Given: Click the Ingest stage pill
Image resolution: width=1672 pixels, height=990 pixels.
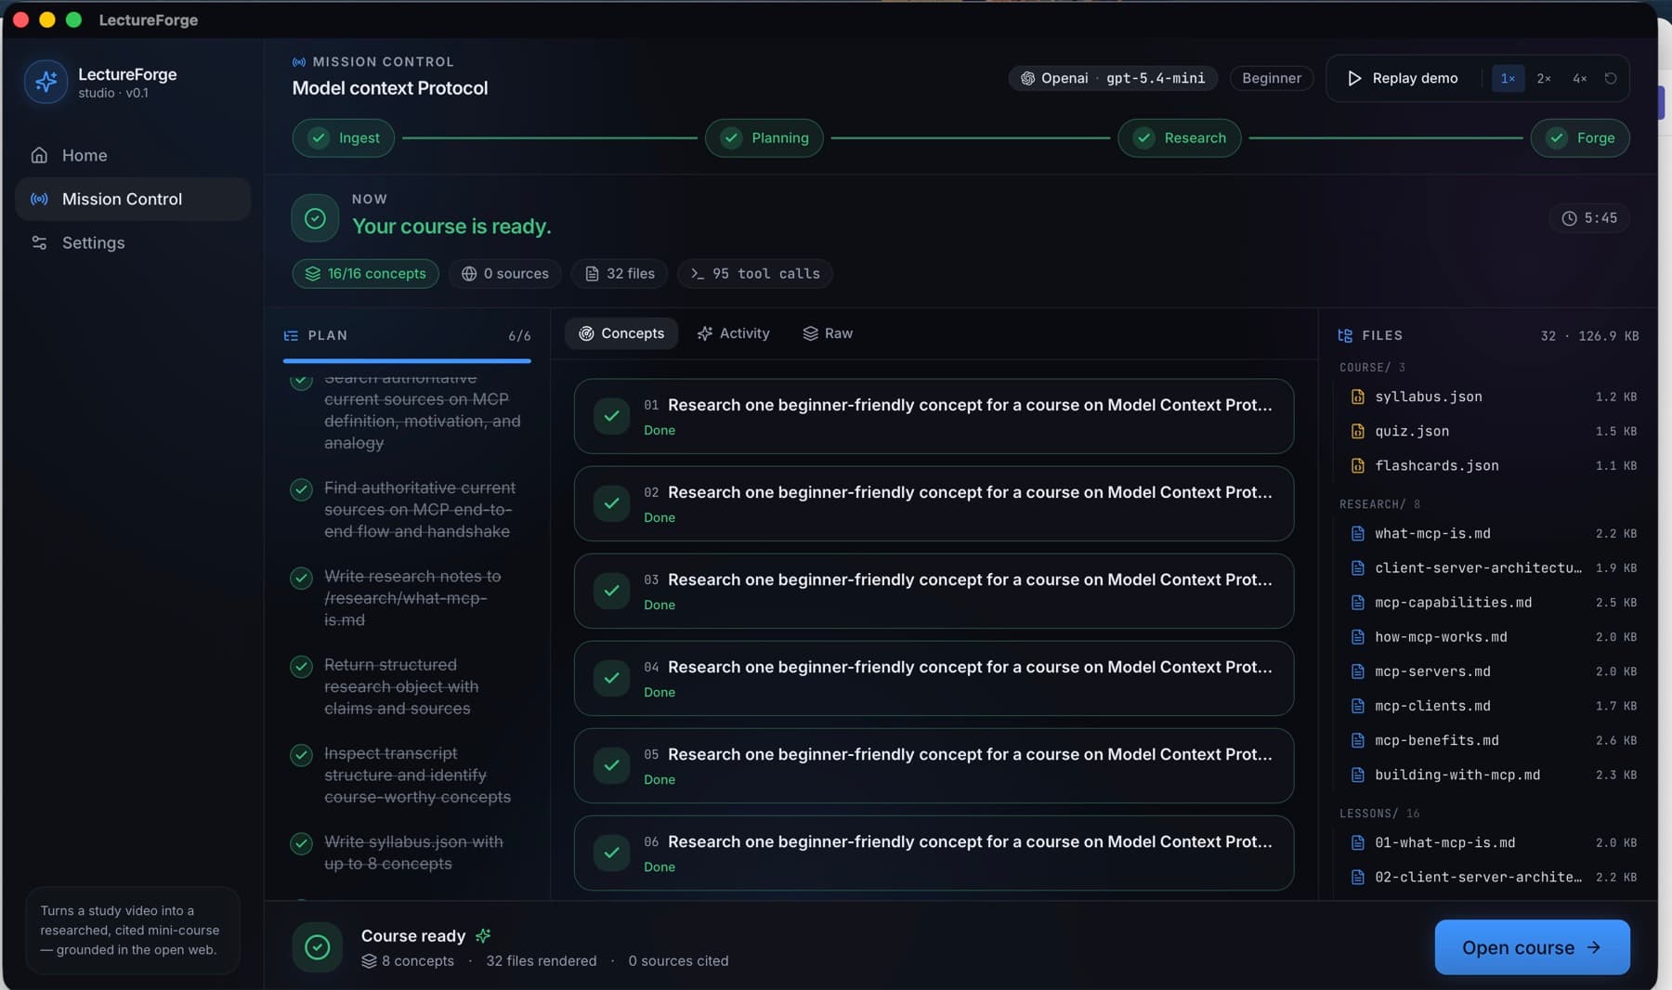Looking at the screenshot, I should click(344, 137).
